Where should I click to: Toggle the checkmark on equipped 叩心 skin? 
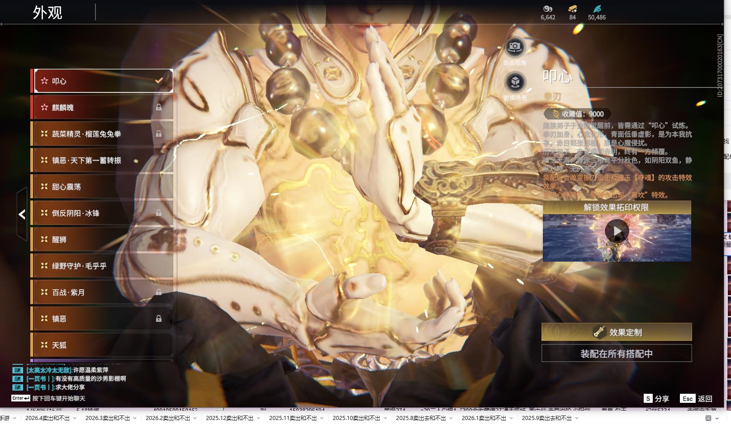[x=159, y=81]
